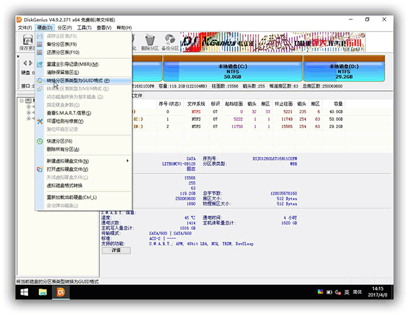Screen dimensions: 409x315
Task: Open the 工具(T) menu
Action: pyautogui.click(x=84, y=28)
